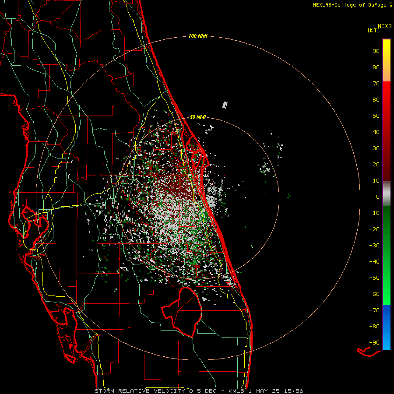Click the 30 value on the velocity scale
The height and width of the screenshot is (394, 394).
coord(376,148)
